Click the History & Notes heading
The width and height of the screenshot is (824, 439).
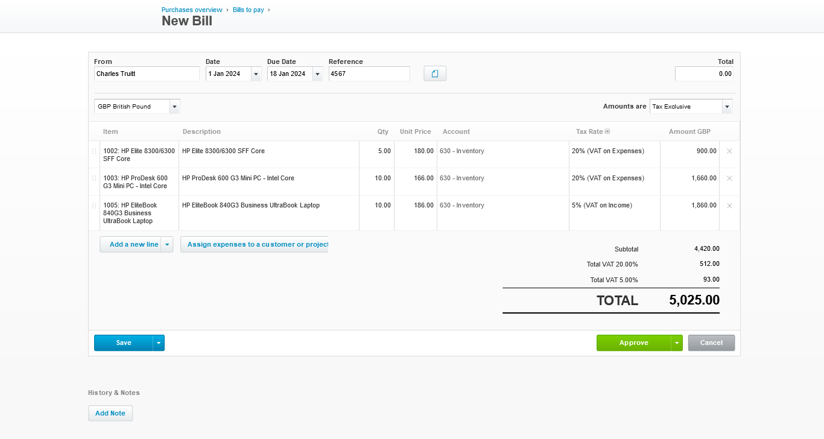click(114, 393)
